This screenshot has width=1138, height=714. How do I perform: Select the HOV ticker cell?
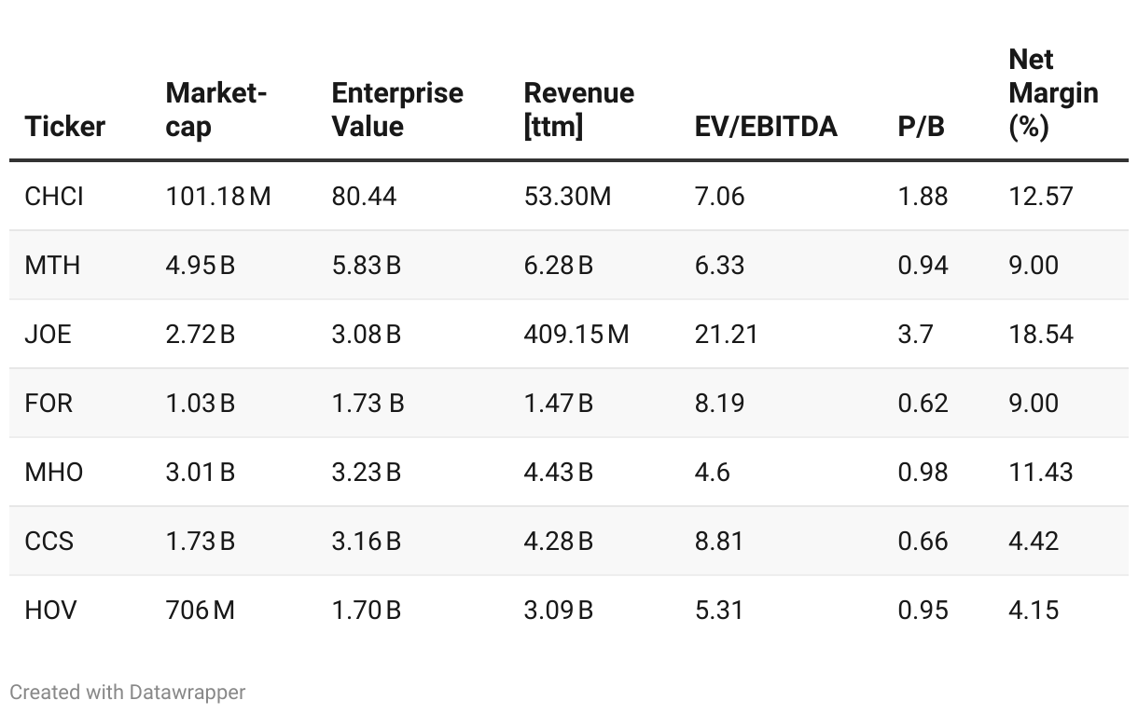point(51,611)
